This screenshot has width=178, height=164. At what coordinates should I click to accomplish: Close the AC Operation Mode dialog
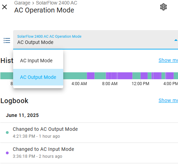pos(4,7)
